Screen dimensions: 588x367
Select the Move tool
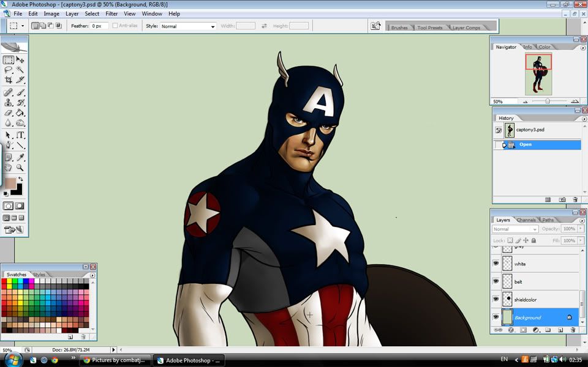click(x=20, y=60)
